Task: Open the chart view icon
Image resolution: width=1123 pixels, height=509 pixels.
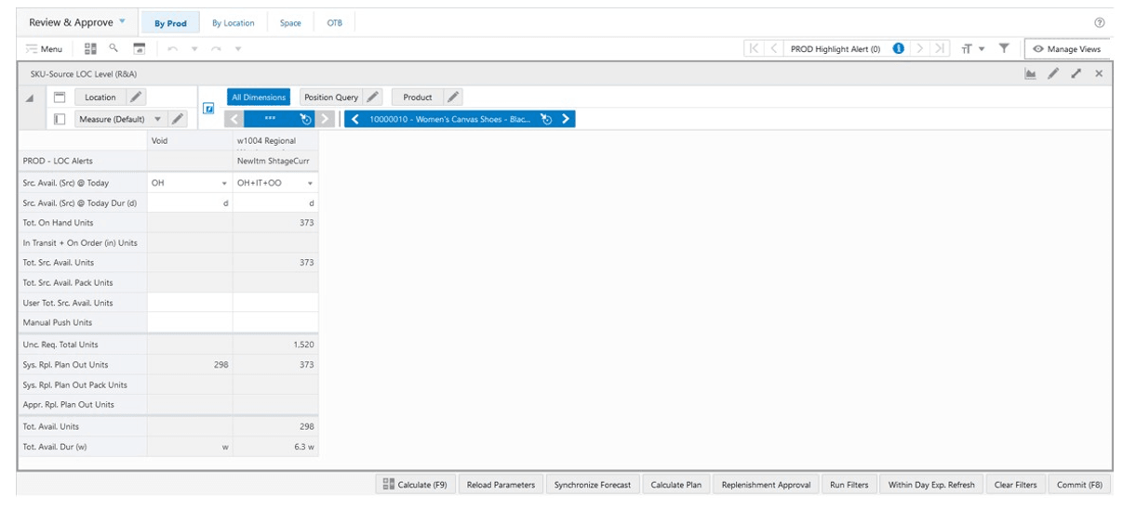Action: [1031, 73]
